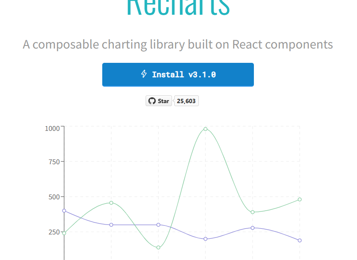
Task: Select the first green data point on the y-axis
Action: [x=64, y=233]
